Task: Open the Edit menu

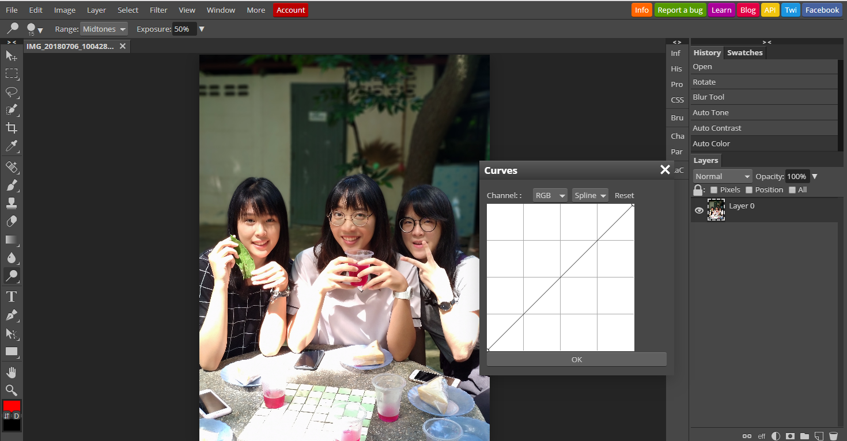Action: [x=36, y=10]
